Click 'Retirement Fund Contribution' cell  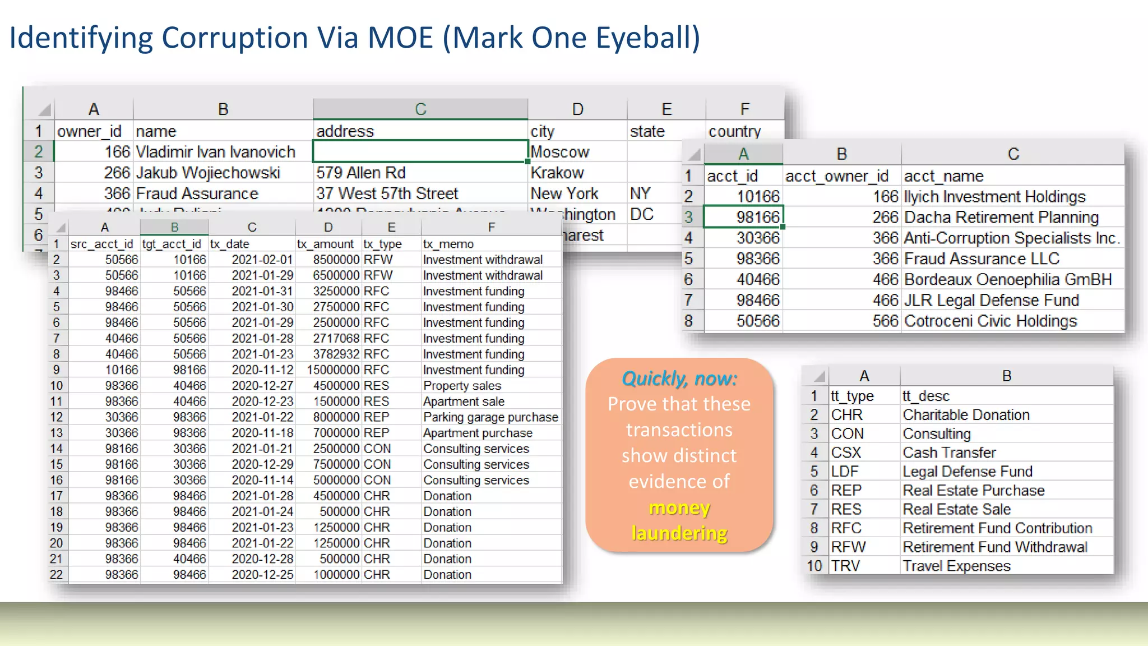pos(1007,528)
